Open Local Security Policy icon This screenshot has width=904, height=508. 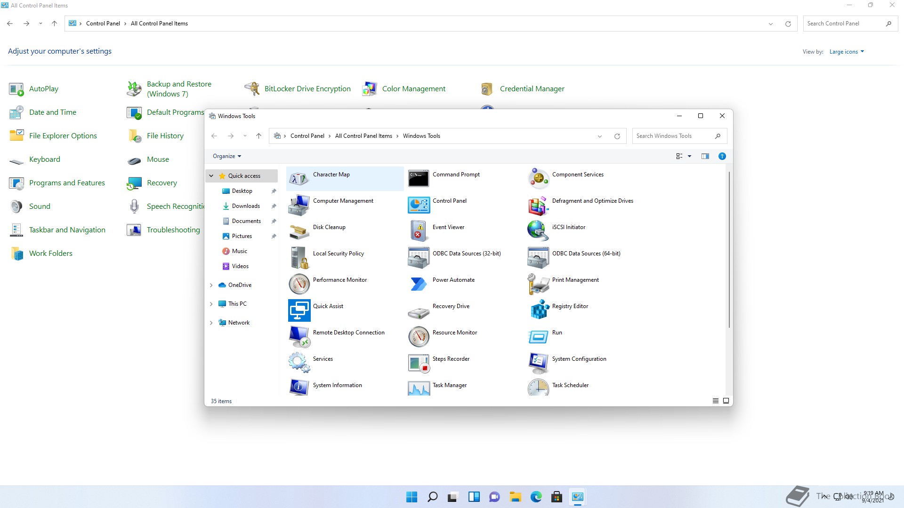coord(299,258)
